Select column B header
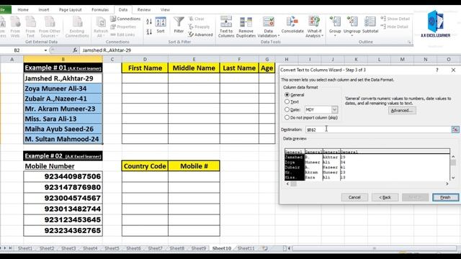The width and height of the screenshot is (461, 259). pyautogui.click(x=63, y=59)
